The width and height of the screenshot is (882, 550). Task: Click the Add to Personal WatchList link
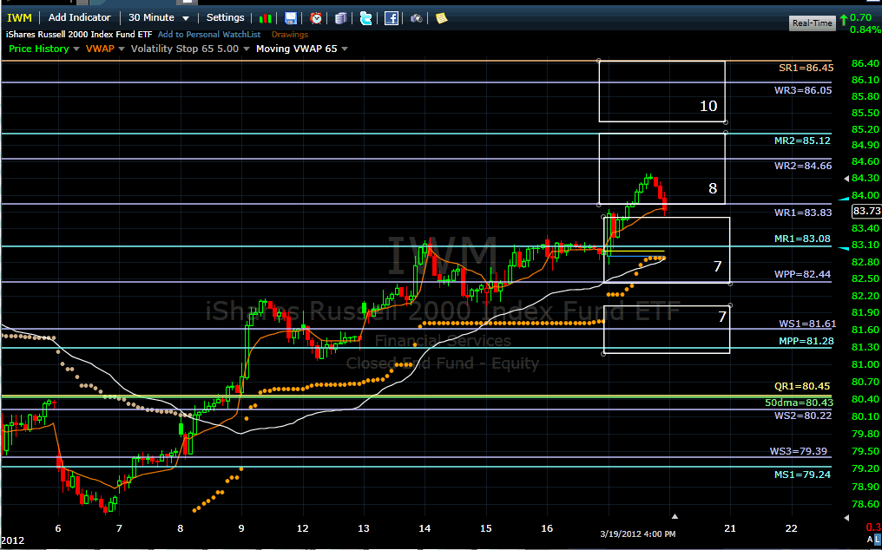tap(207, 35)
